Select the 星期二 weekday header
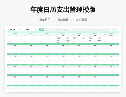The image size is (126, 97). pos(47,33)
